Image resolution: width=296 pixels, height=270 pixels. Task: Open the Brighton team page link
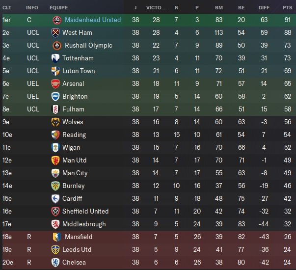point(75,97)
